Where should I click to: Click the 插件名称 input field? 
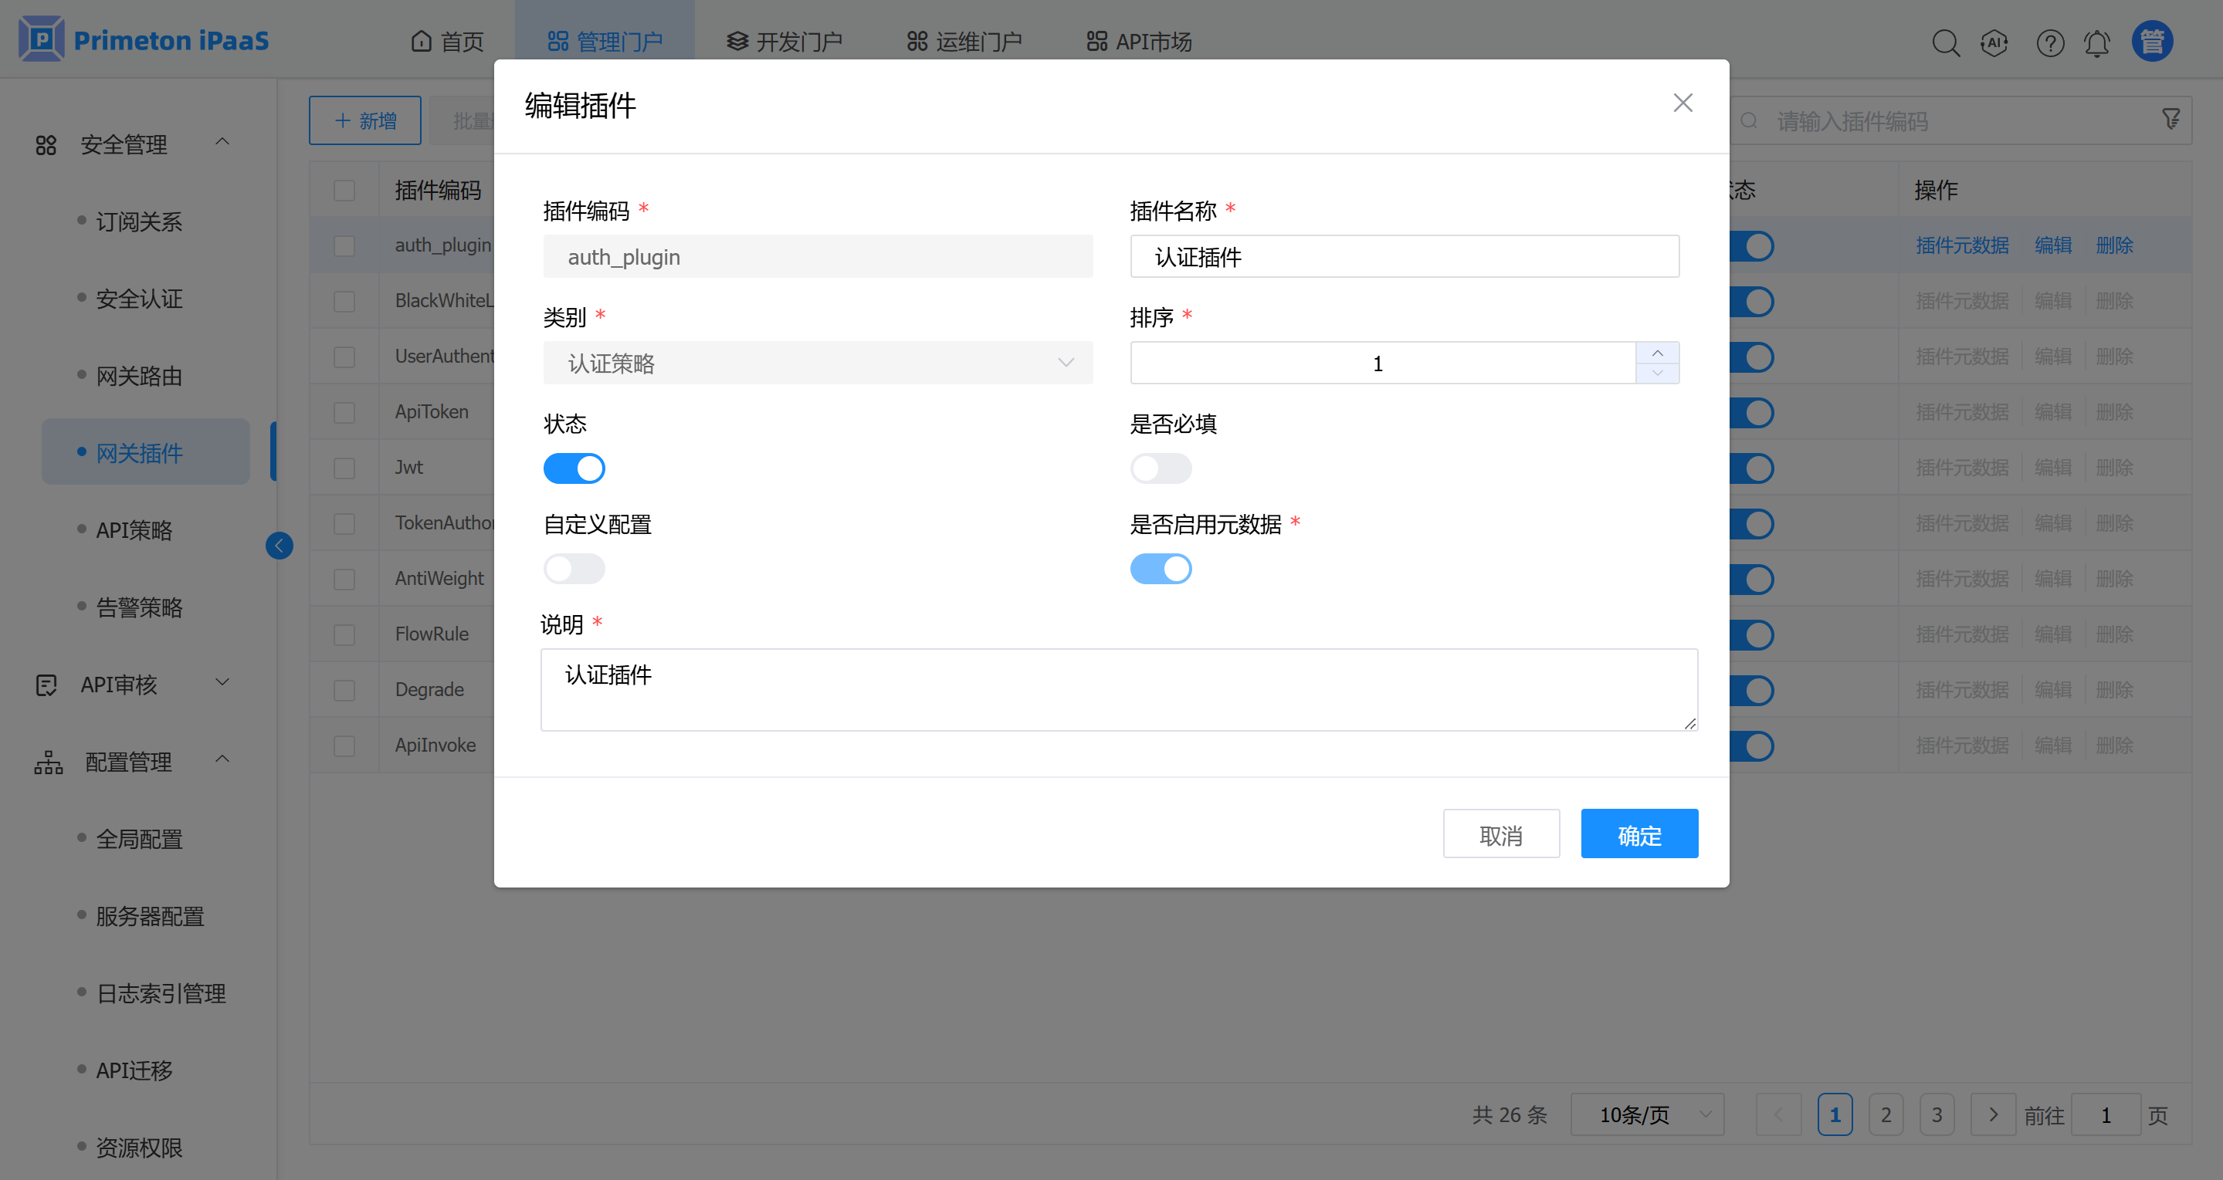pyautogui.click(x=1403, y=257)
